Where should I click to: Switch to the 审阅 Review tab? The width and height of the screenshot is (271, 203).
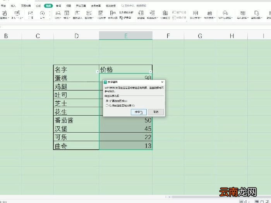58,6
